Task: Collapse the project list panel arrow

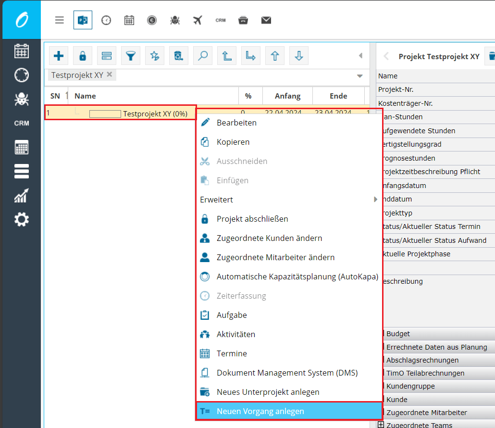Action: 360,56
